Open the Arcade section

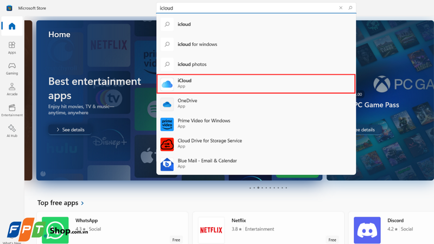click(12, 89)
